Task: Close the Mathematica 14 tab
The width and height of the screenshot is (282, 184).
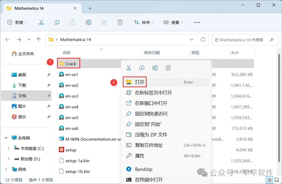Action: coord(75,8)
